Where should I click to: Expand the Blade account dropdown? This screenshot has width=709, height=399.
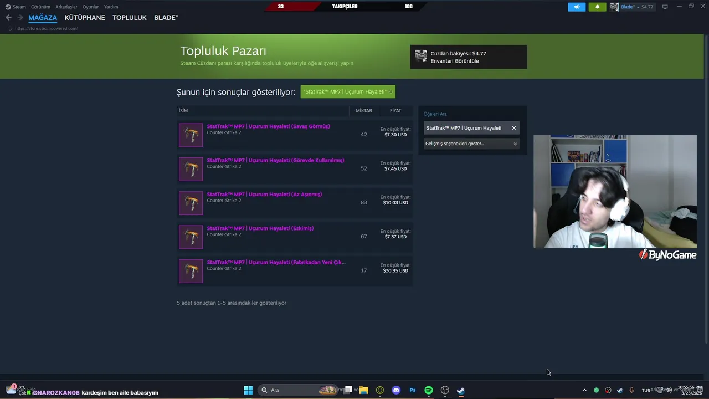tap(637, 7)
